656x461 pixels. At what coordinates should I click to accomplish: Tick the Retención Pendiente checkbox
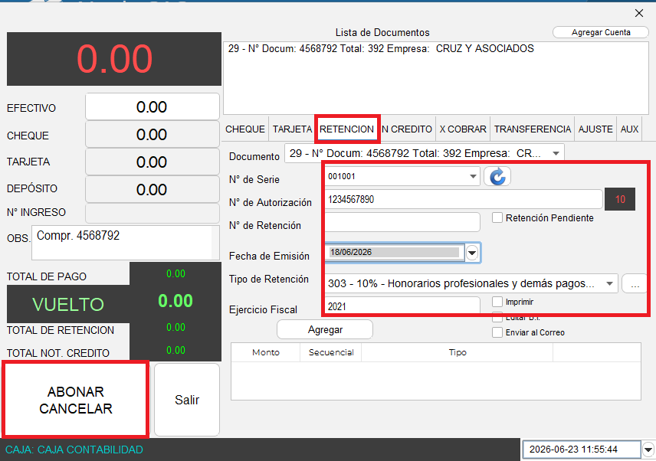pyautogui.click(x=497, y=217)
